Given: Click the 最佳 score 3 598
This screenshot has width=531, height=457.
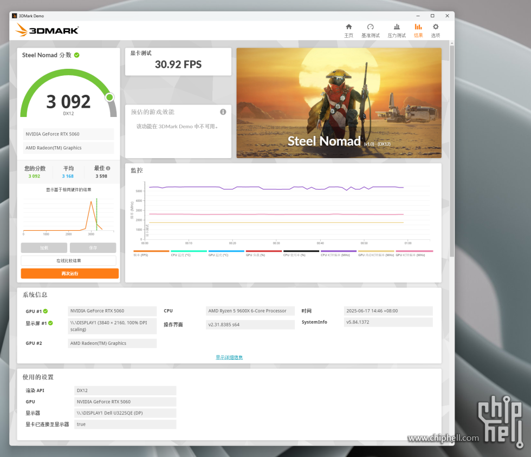Looking at the screenshot, I should pos(101,176).
